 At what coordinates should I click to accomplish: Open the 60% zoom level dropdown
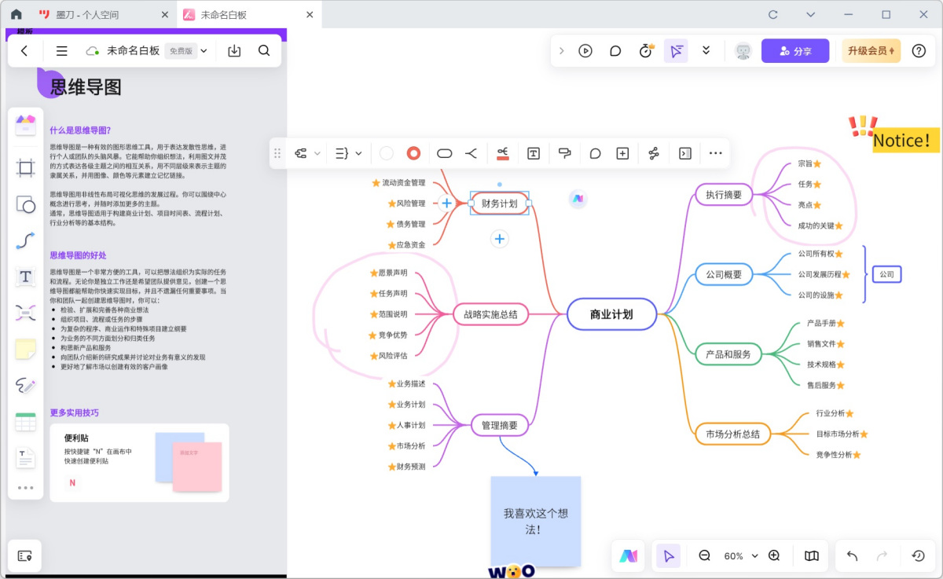(x=740, y=556)
